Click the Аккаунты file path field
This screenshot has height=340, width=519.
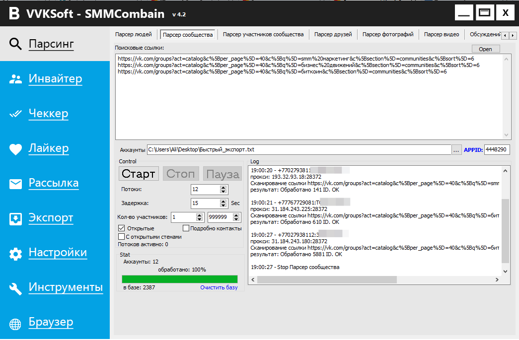pyautogui.click(x=299, y=149)
